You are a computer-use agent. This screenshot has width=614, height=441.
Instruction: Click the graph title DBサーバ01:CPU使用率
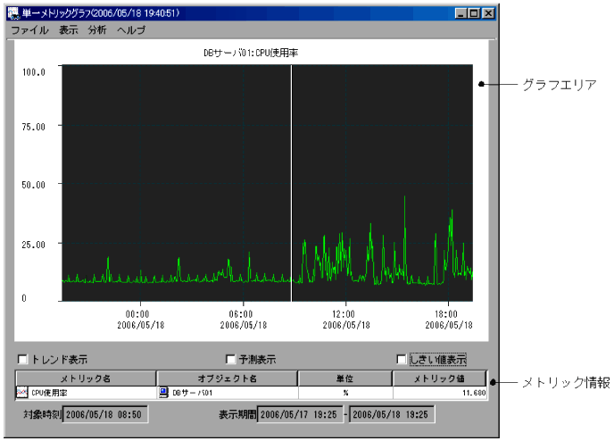point(251,53)
